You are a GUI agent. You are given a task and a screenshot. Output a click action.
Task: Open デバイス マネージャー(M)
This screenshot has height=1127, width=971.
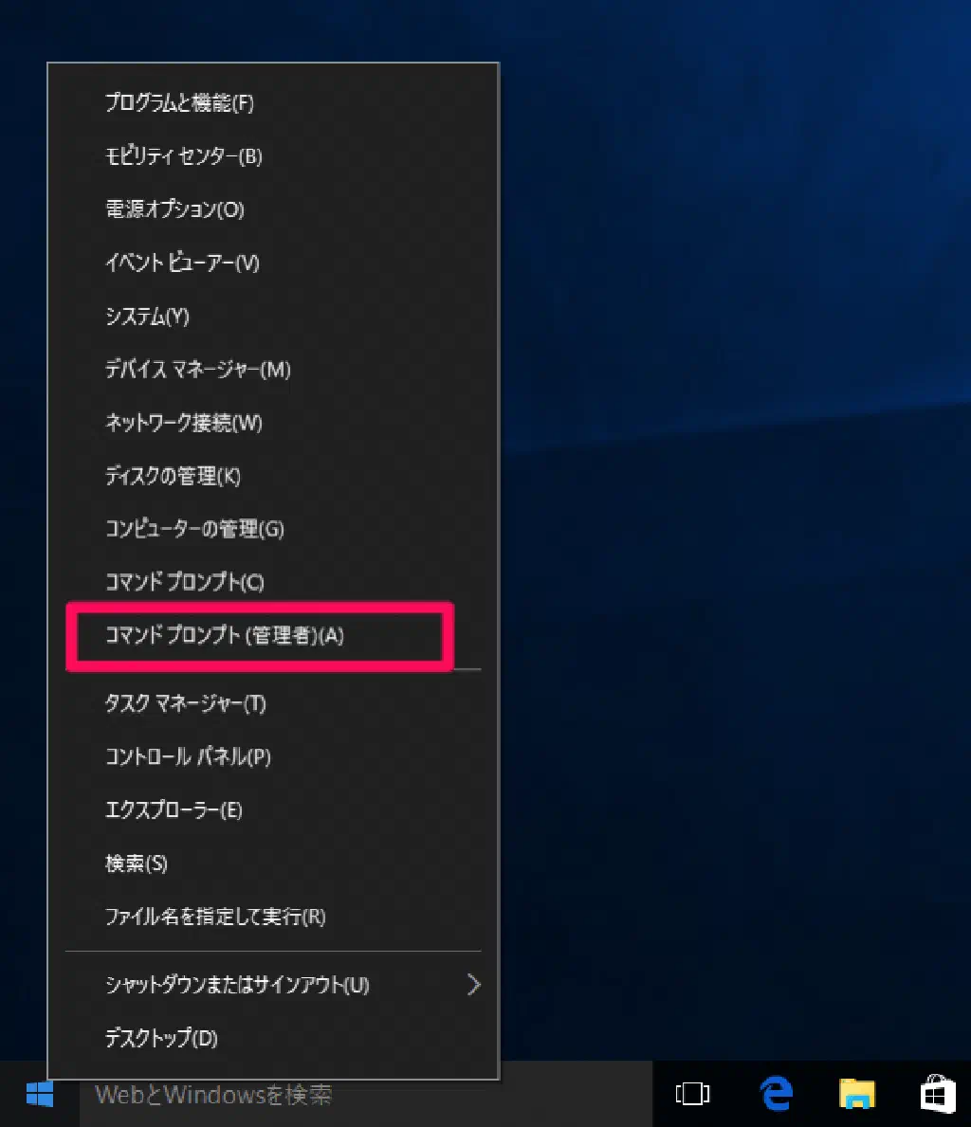pos(197,370)
